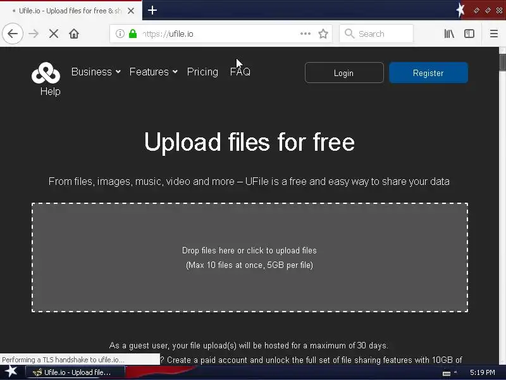Stop loading the page
506x380 pixels.
pyautogui.click(x=54, y=34)
